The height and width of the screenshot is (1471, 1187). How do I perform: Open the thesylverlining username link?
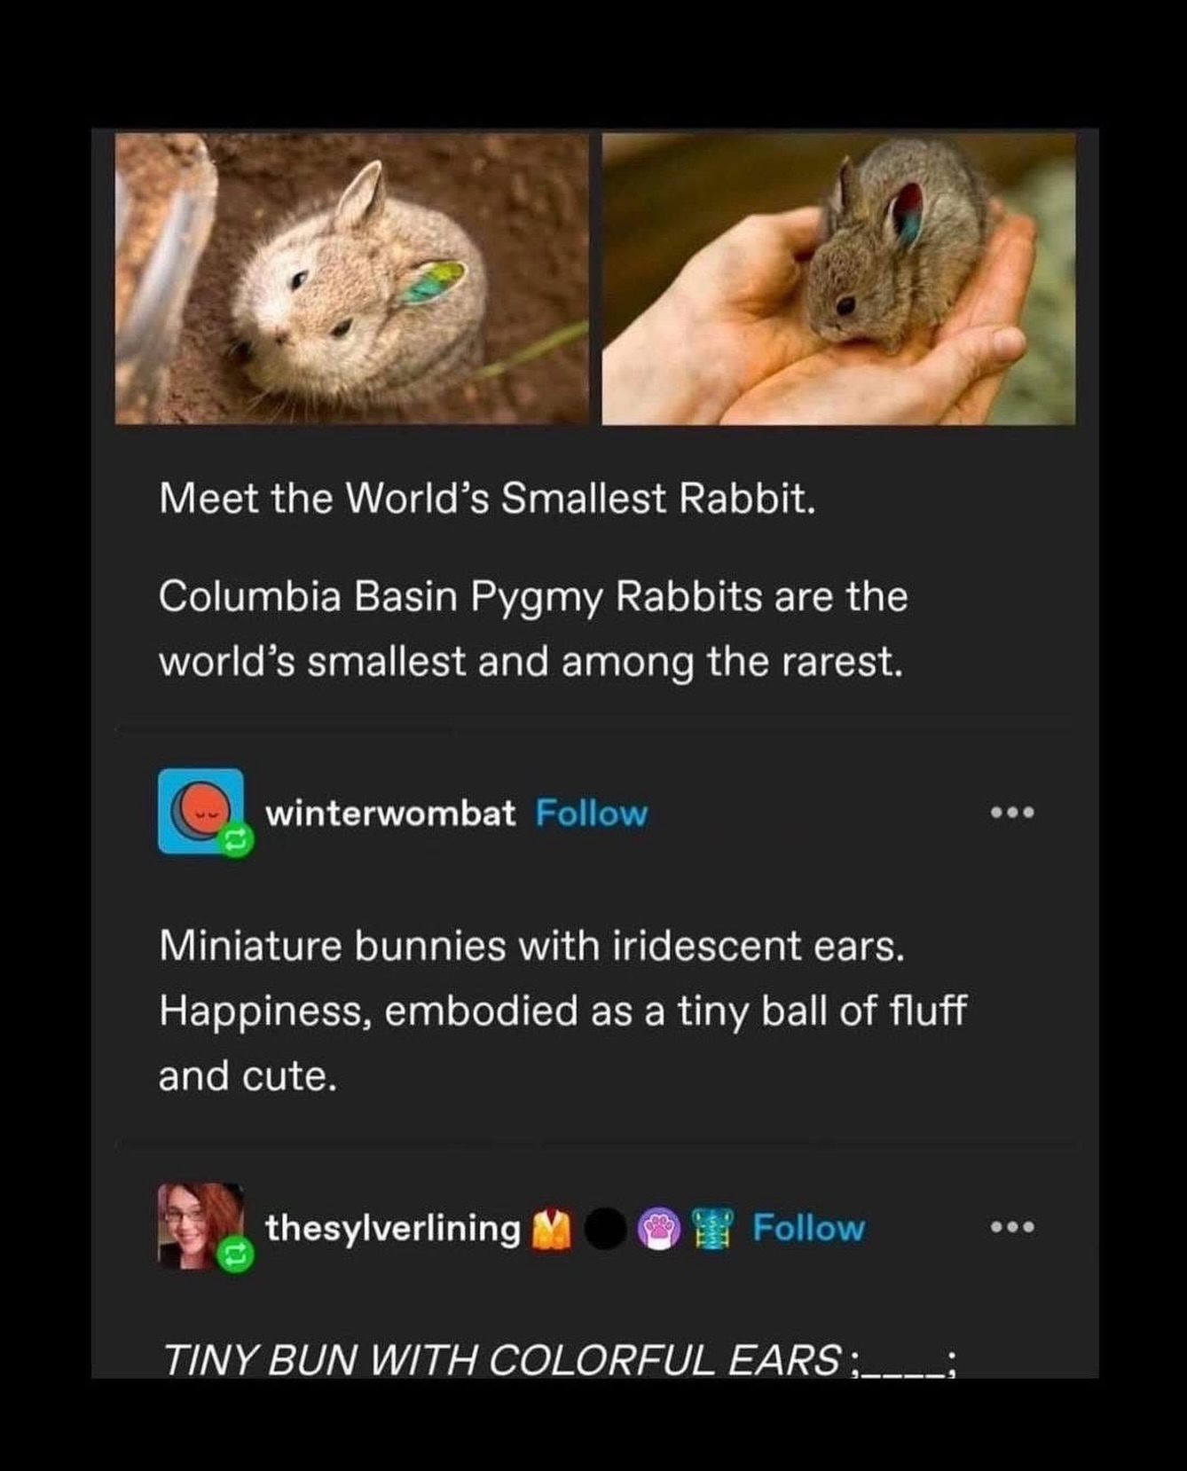[393, 1229]
